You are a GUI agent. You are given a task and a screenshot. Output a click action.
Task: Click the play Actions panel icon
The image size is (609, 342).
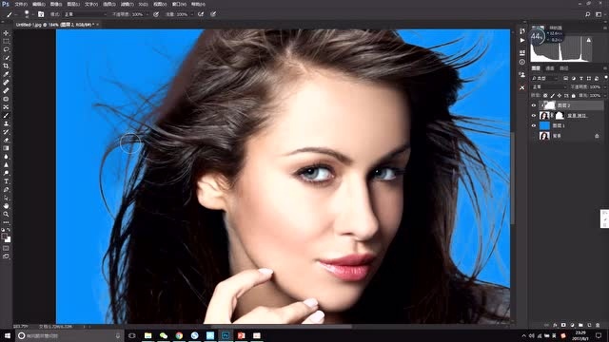pyautogui.click(x=522, y=40)
